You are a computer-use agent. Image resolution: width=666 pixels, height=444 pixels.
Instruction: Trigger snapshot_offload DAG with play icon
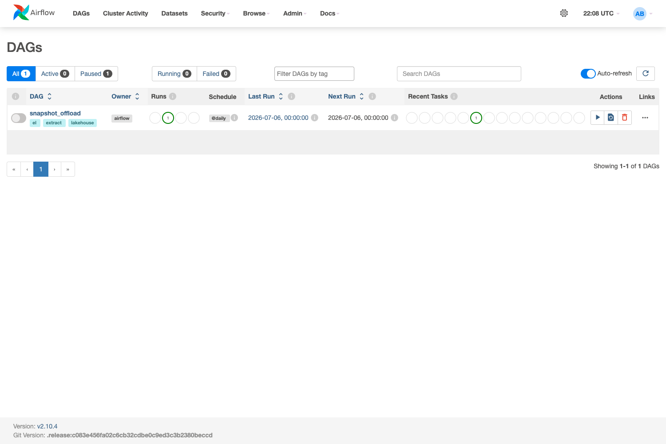(598, 118)
